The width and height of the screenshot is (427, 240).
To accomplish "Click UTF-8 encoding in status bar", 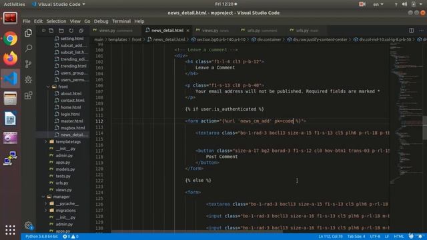I will point(375,237).
